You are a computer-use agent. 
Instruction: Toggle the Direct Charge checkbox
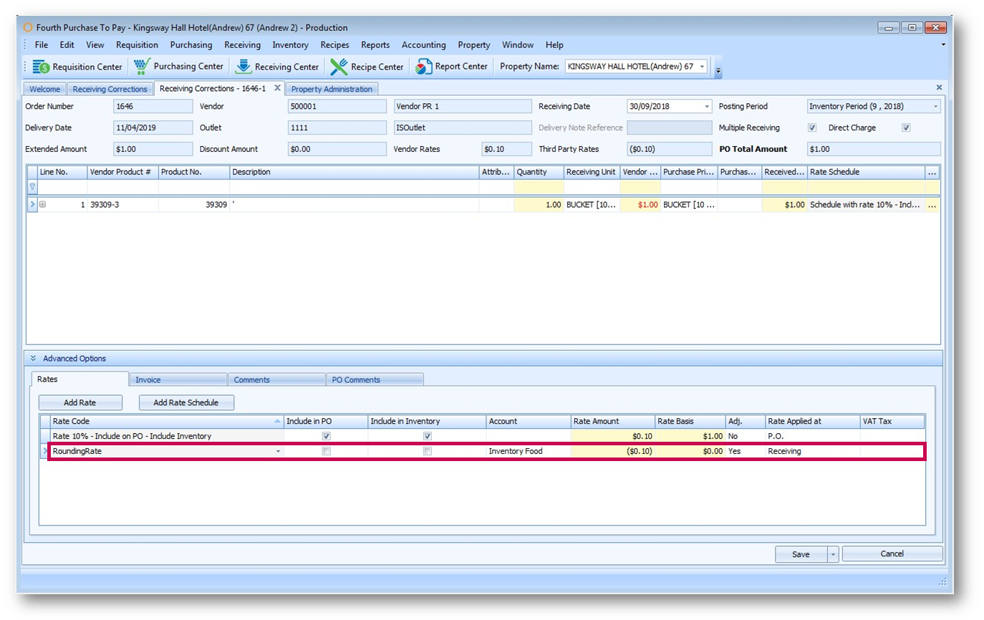(906, 127)
